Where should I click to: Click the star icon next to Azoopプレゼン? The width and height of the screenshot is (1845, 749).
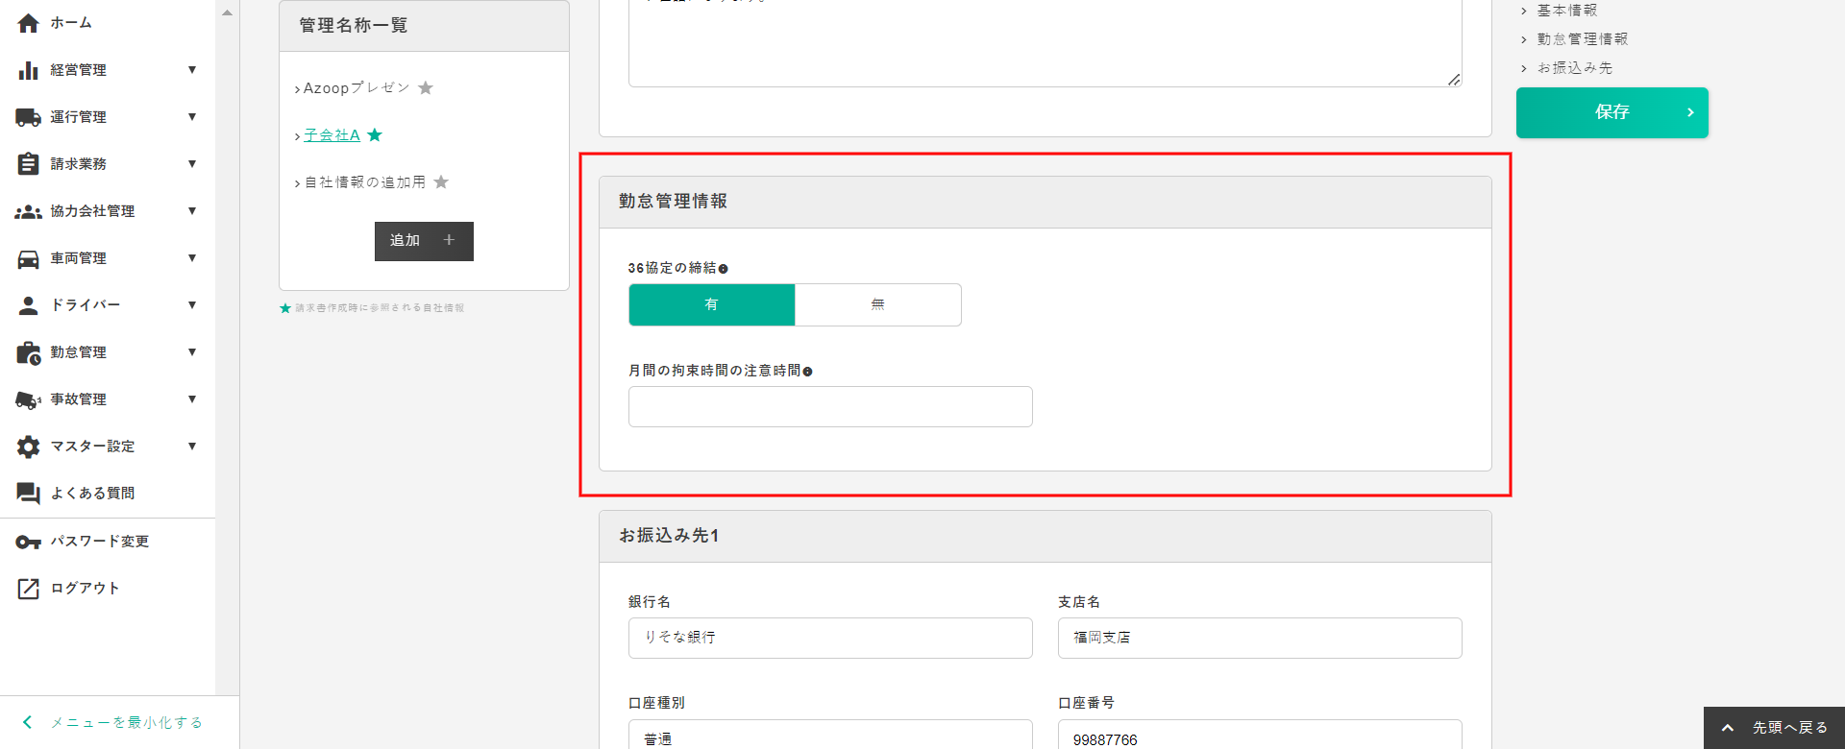(426, 88)
